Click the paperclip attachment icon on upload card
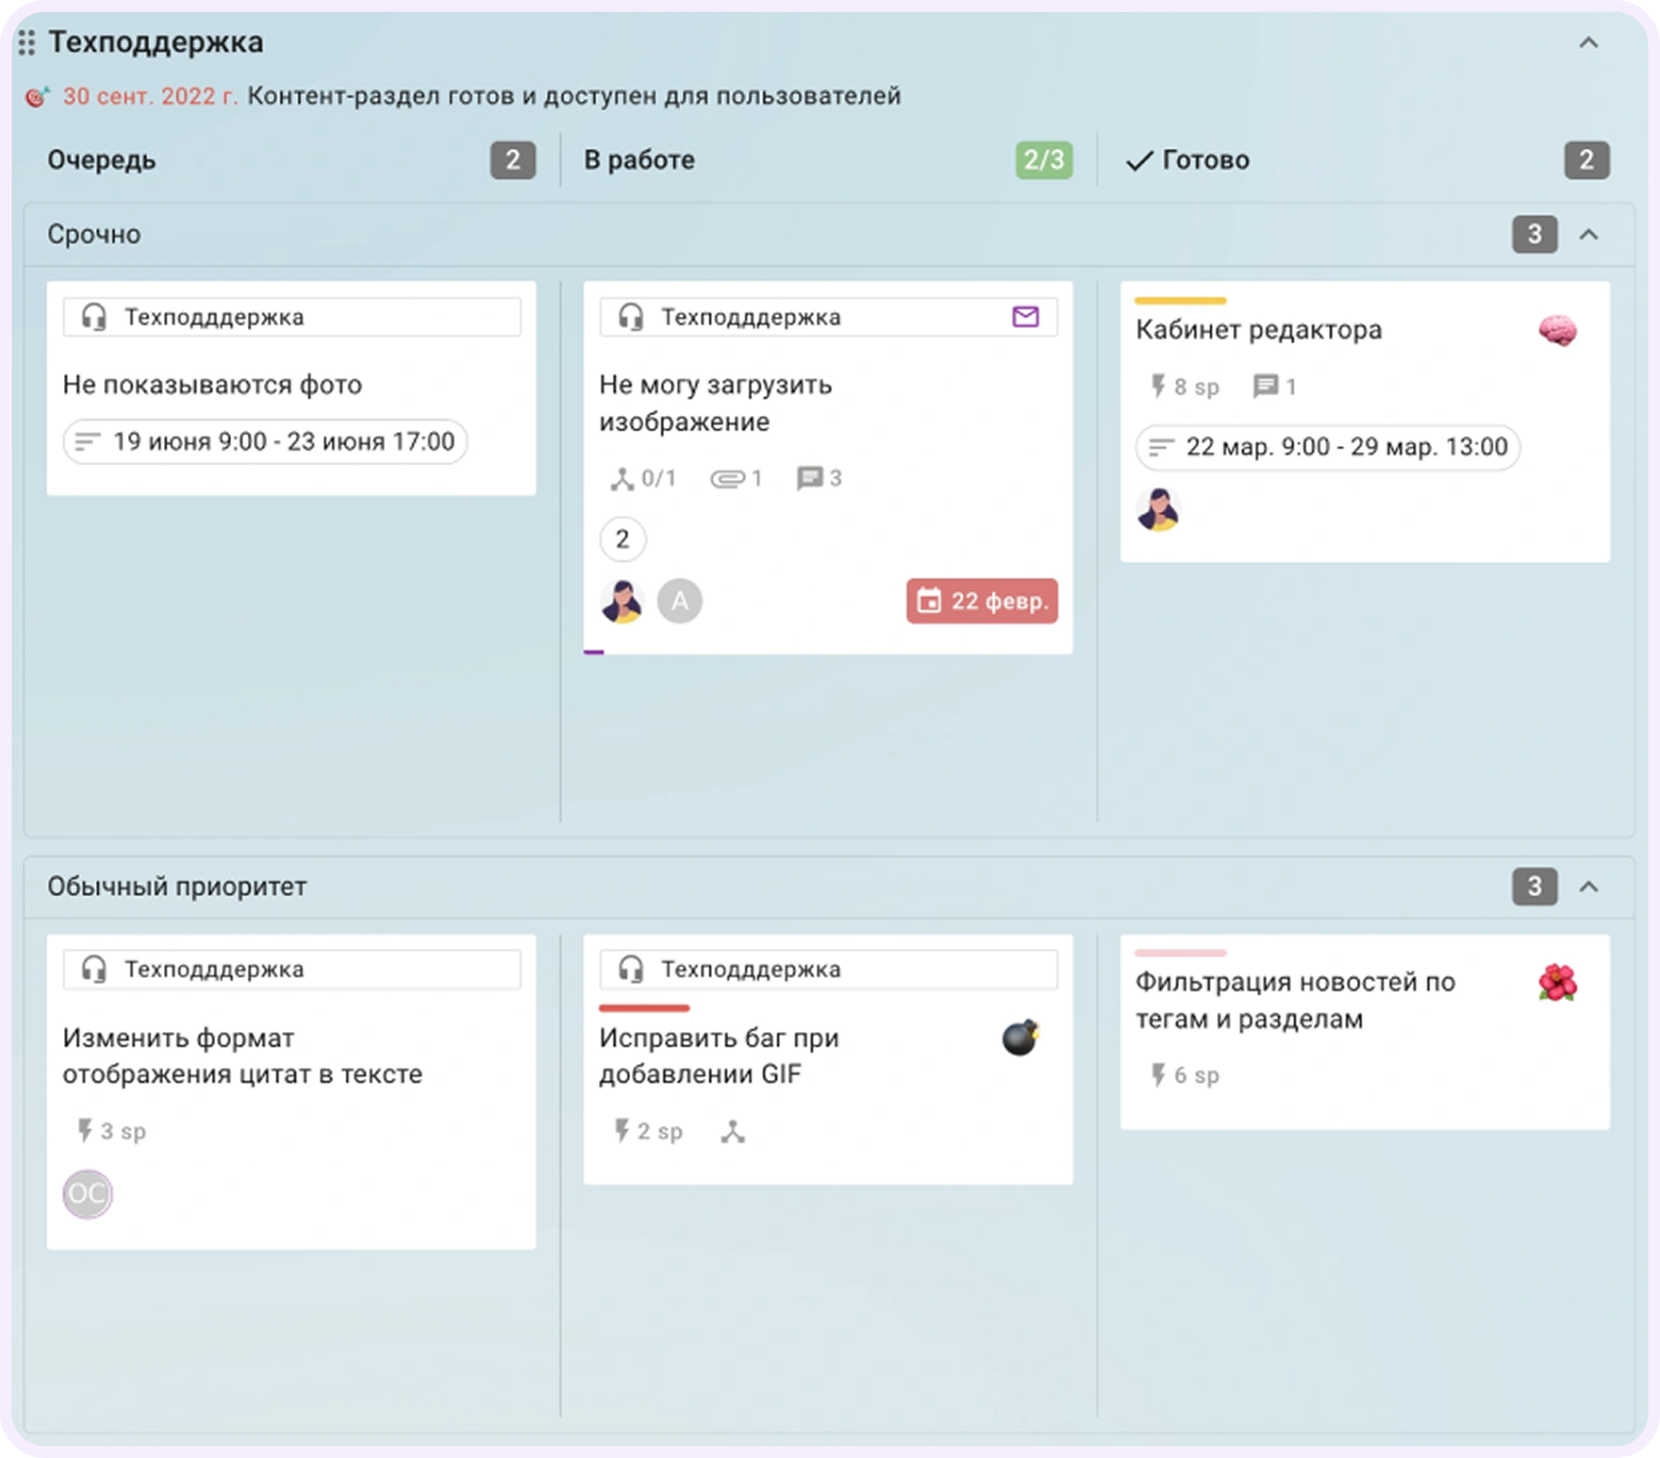Image resolution: width=1660 pixels, height=1458 pixels. (x=728, y=478)
